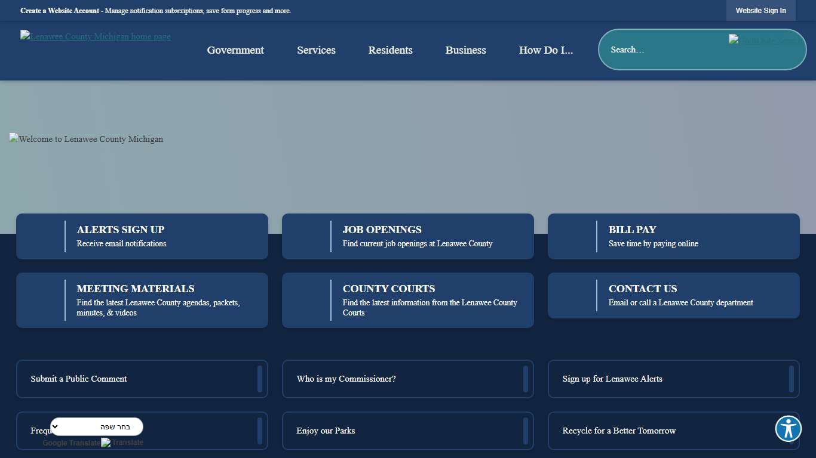Click the Lenawee County home page logo
Screen dimensions: 816x458
click(x=95, y=36)
